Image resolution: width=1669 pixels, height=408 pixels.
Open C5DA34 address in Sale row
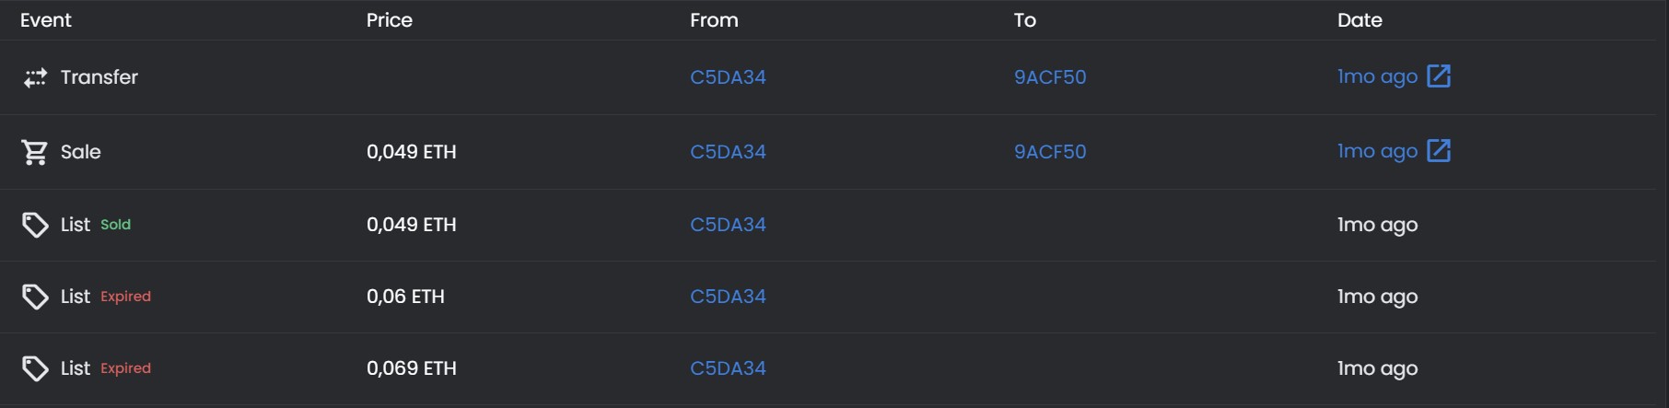(728, 152)
